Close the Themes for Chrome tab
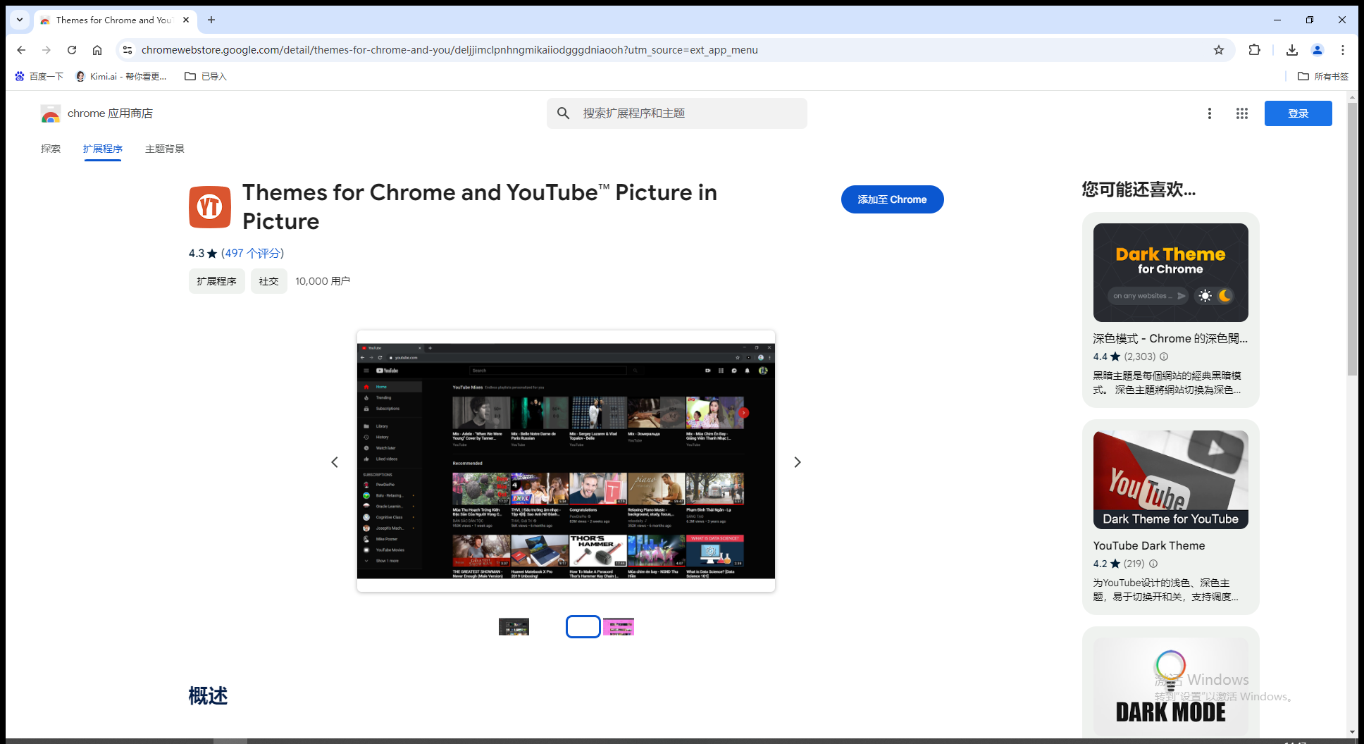 pos(186,20)
